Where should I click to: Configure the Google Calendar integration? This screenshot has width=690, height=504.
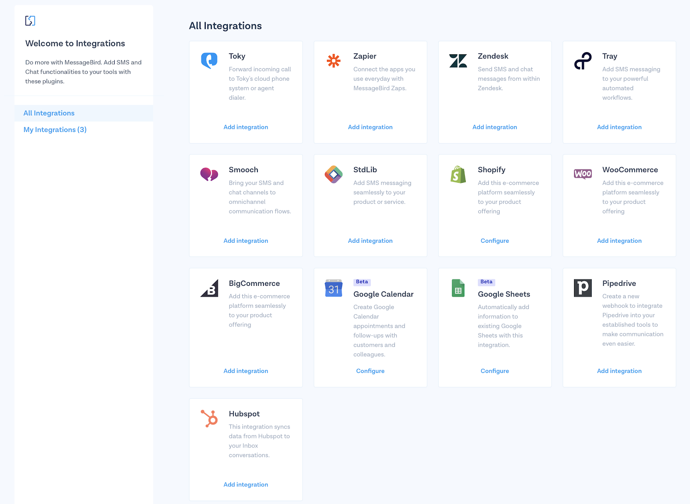[370, 371]
